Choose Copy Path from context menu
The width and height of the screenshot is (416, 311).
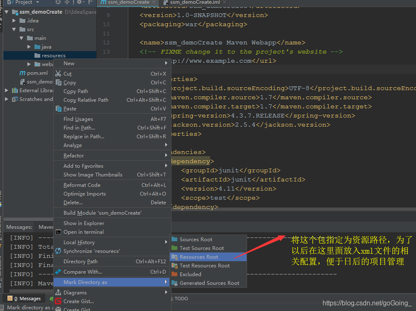pos(112,91)
